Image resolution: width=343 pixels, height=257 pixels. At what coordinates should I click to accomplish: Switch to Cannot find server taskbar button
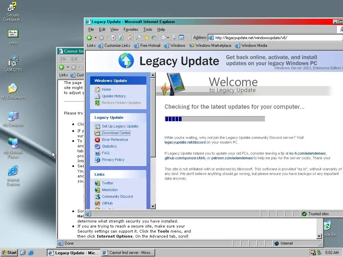tap(128, 253)
